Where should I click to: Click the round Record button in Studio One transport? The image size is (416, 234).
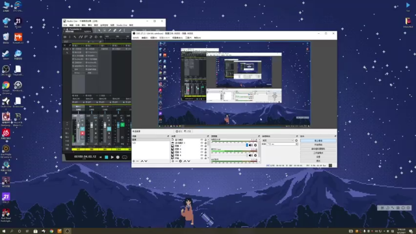click(118, 157)
